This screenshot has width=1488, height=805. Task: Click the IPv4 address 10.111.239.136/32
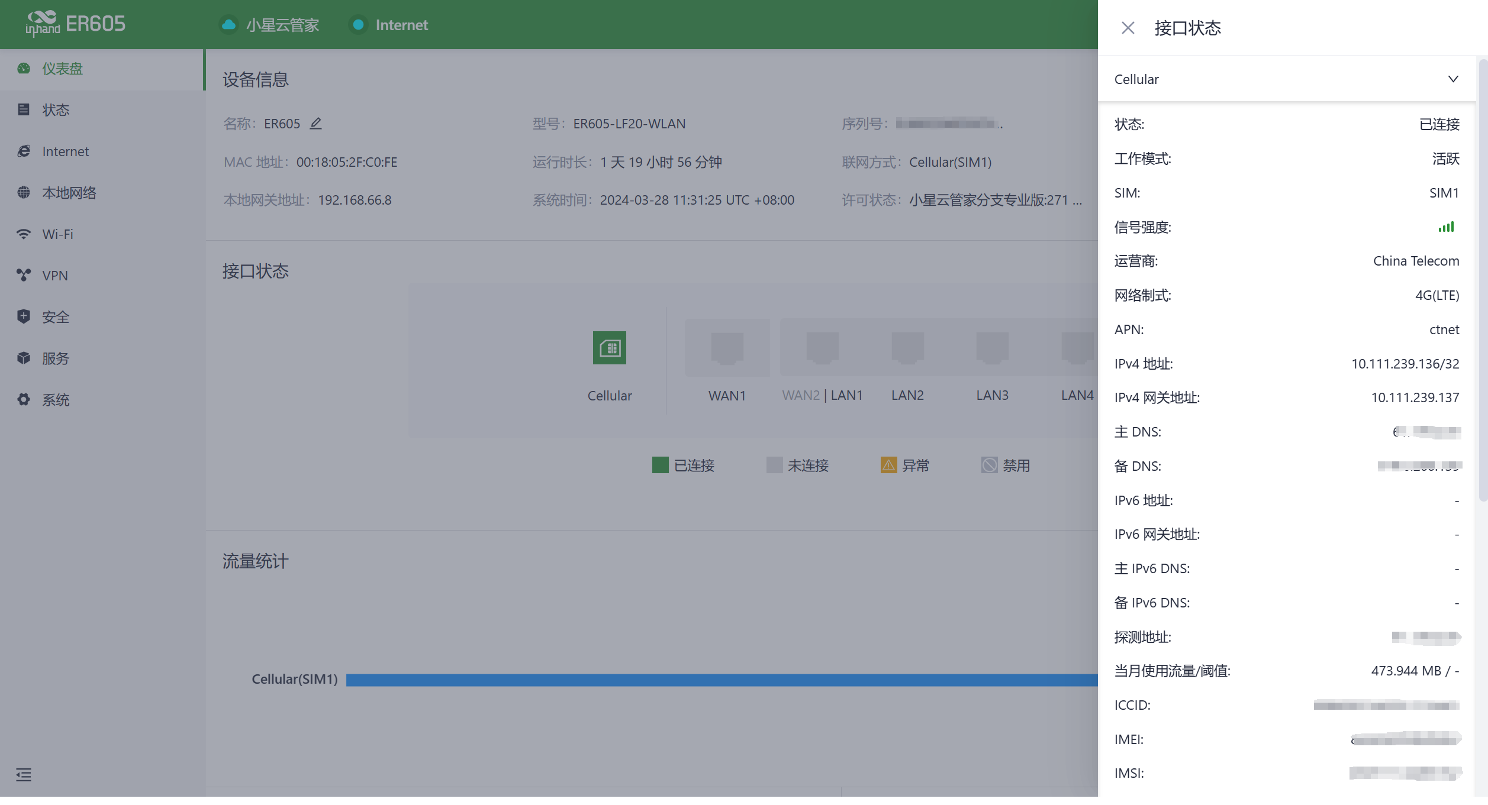(x=1405, y=364)
